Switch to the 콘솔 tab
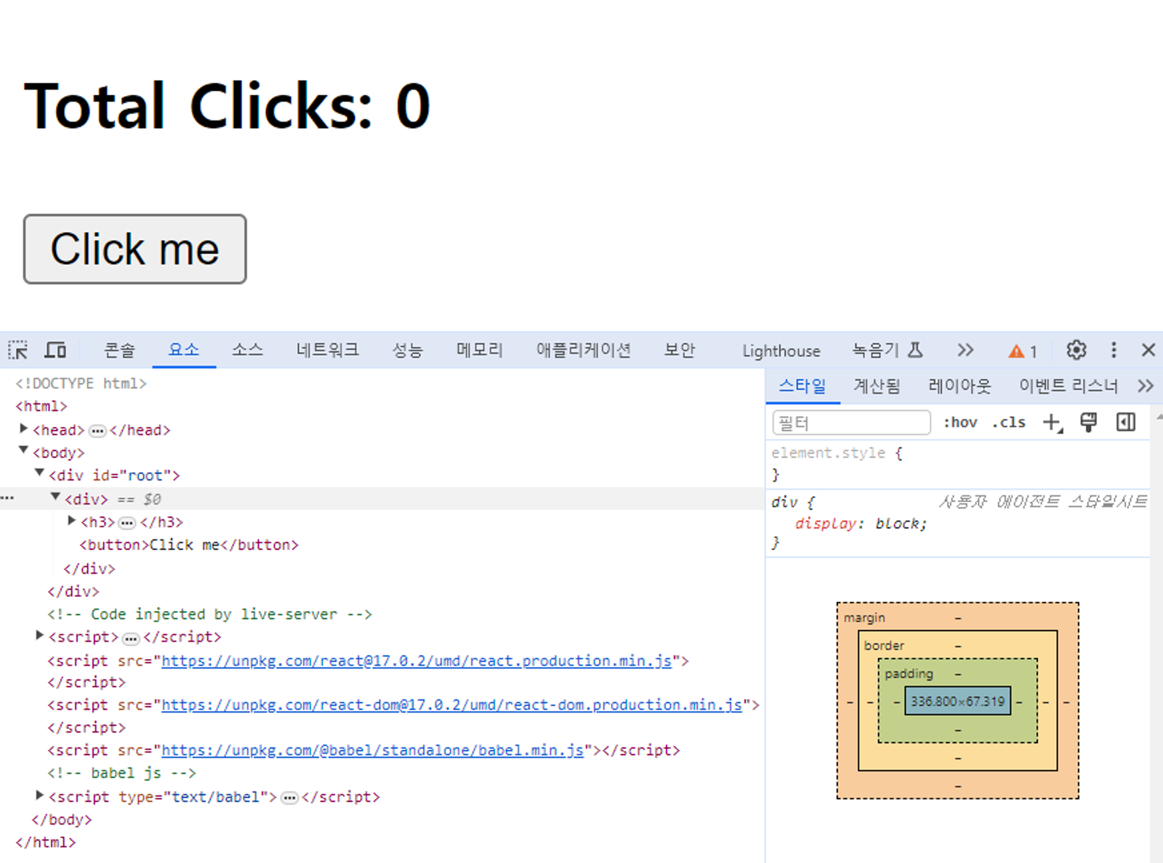 point(120,350)
